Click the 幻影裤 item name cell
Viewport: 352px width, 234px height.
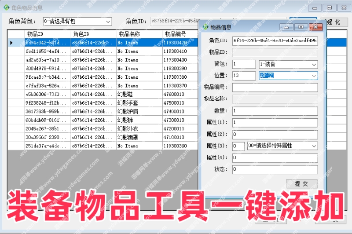pos(139,120)
